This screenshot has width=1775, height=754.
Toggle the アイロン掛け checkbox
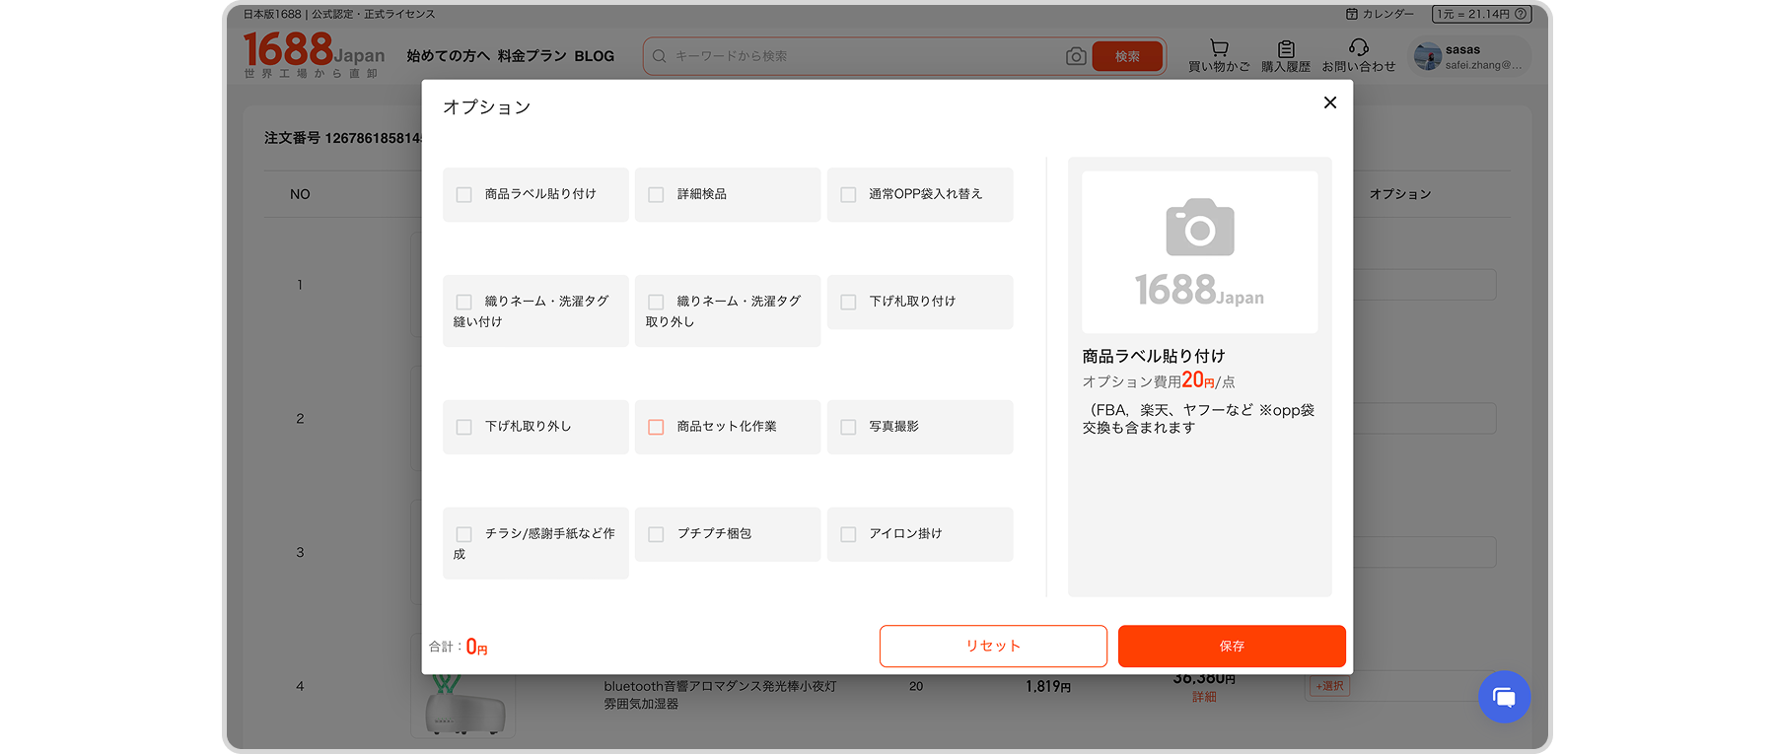click(x=848, y=534)
